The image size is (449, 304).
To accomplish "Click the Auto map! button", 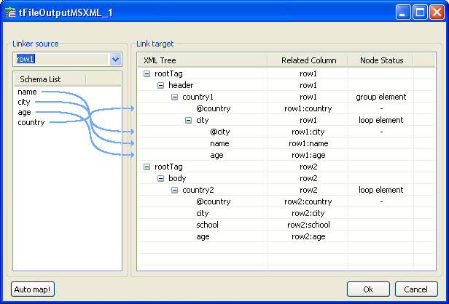I will pos(33,289).
